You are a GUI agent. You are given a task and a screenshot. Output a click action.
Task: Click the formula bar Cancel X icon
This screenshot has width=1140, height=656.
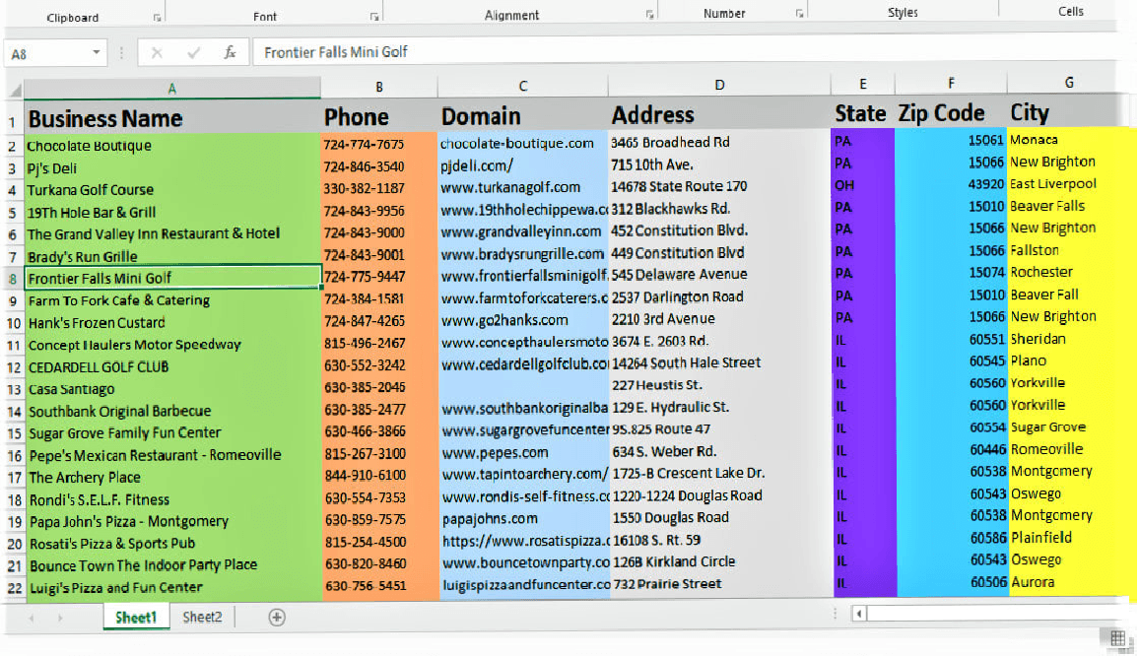pos(158,52)
